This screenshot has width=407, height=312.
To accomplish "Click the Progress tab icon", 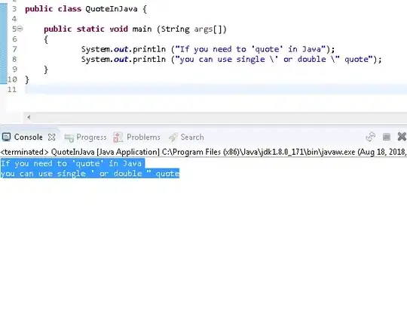I will click(x=69, y=137).
